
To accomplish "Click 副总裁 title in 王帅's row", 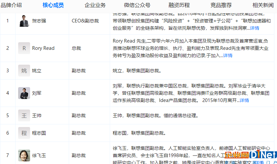I will click(x=79, y=115).
